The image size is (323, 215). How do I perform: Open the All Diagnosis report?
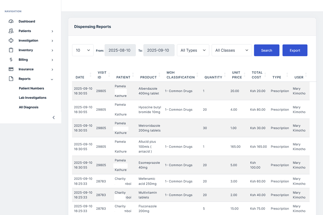(28, 107)
